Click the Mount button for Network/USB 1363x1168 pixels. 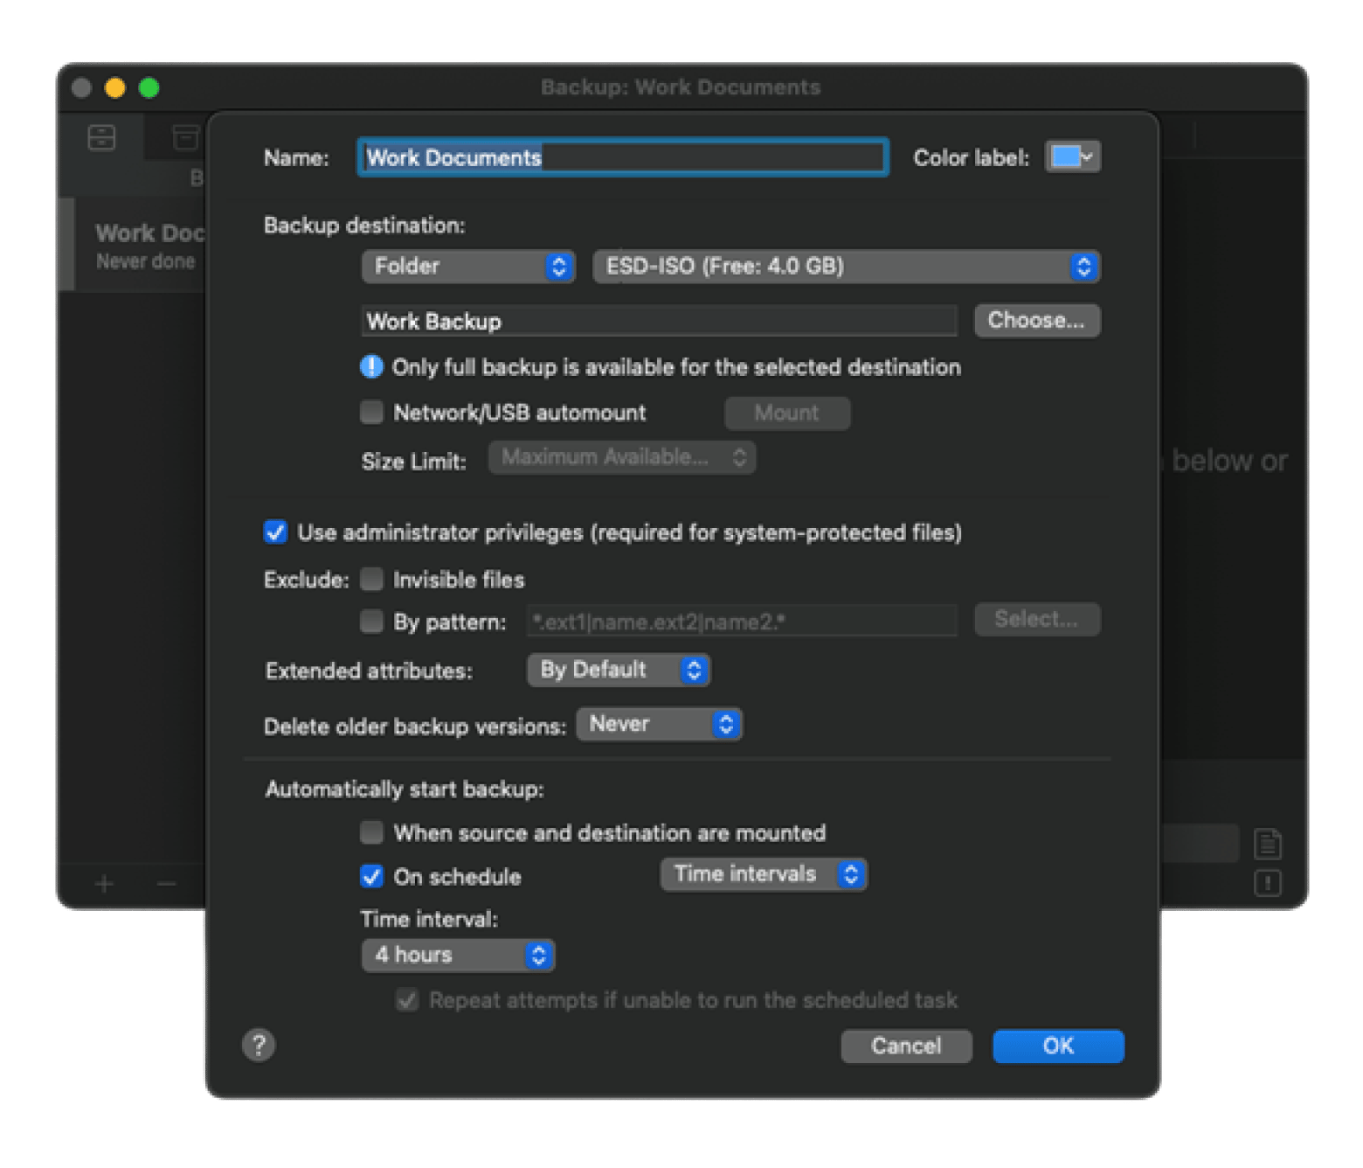[x=785, y=413]
